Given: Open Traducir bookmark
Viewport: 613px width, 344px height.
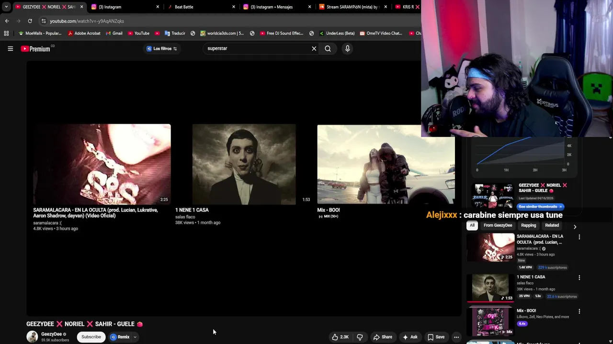Looking at the screenshot, I should (x=175, y=33).
